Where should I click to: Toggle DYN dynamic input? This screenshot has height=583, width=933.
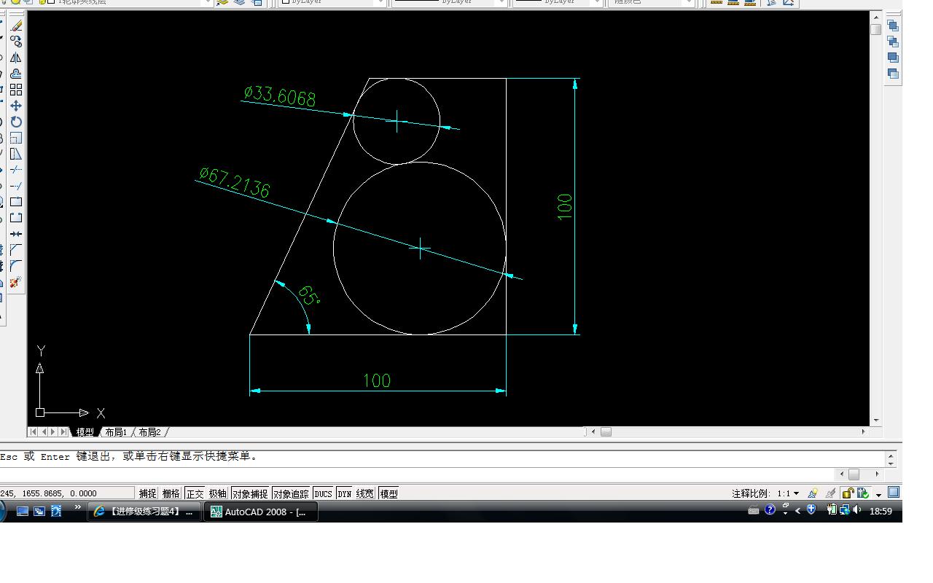[344, 493]
